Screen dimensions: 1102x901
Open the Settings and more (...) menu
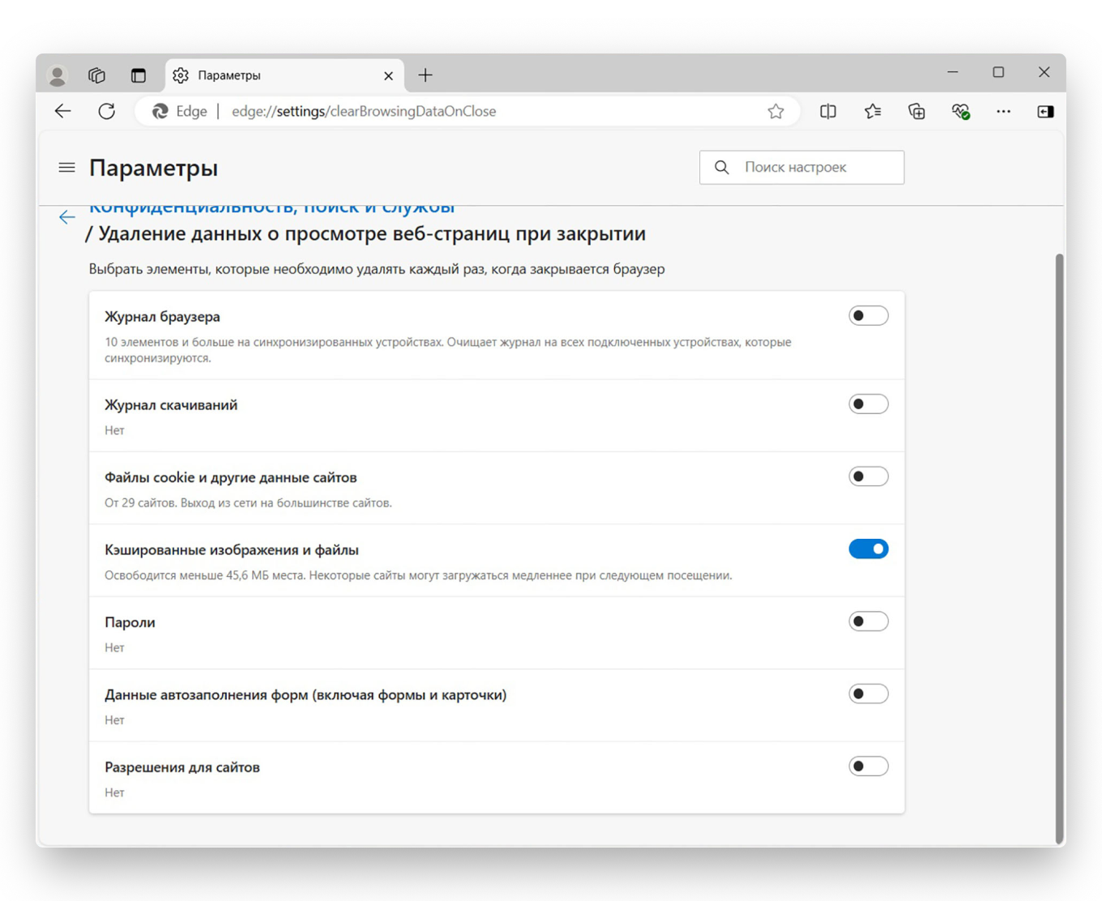pos(1003,111)
